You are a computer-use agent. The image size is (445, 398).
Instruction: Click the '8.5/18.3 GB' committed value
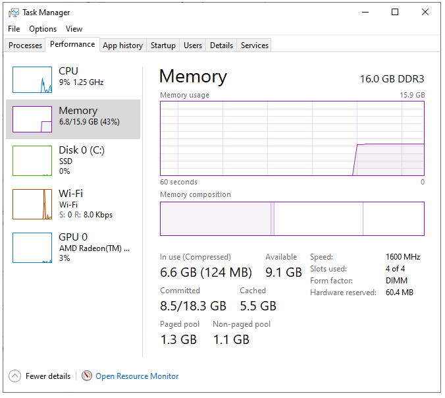(x=193, y=306)
